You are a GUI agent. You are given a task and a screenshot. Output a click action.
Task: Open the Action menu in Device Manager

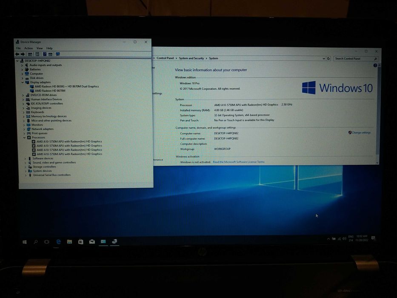tap(29, 48)
